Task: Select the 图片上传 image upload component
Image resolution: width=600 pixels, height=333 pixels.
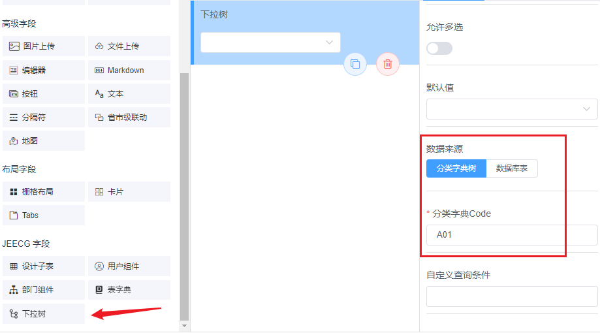Action: coord(44,46)
